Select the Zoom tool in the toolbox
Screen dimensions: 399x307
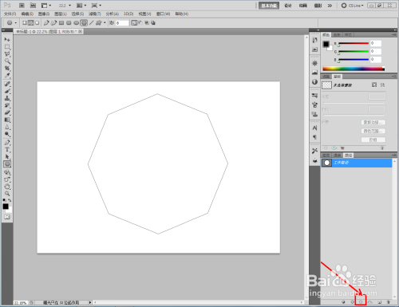(7, 194)
